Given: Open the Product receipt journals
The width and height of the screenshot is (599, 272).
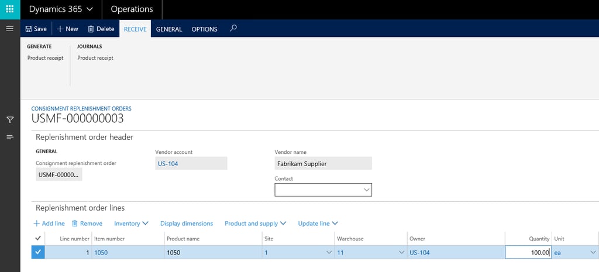Looking at the screenshot, I should coord(95,58).
